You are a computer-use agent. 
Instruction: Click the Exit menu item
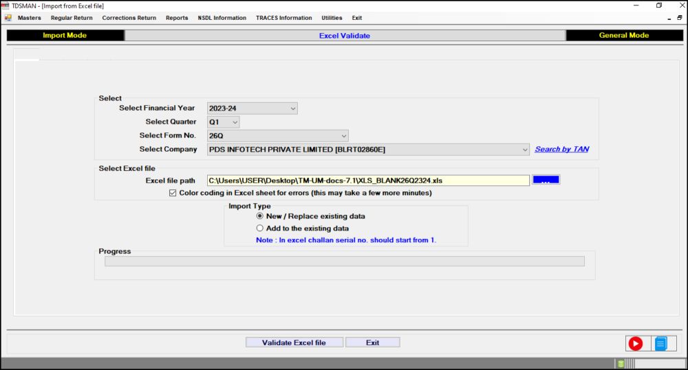(356, 18)
